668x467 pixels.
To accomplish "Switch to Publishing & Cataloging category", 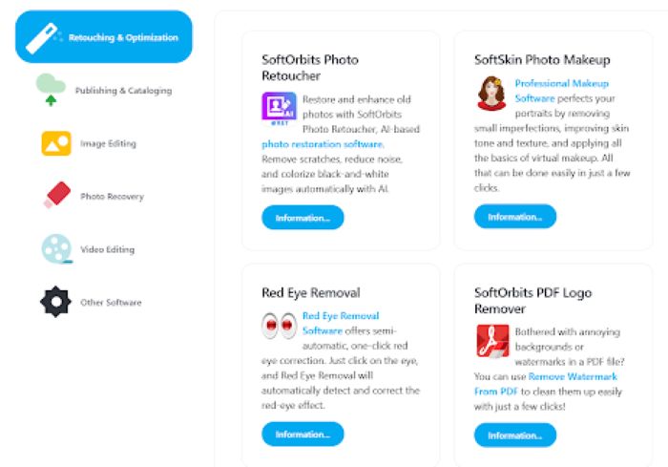I will 123,91.
